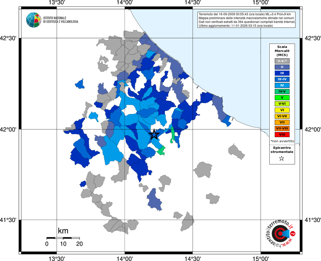The height and width of the screenshot is (261, 321).
Task: Click the '394 questionari' data line
Action: click(x=247, y=22)
